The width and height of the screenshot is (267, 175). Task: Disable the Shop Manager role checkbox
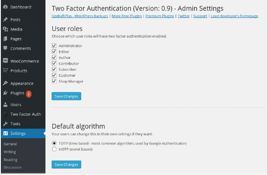pyautogui.click(x=55, y=81)
